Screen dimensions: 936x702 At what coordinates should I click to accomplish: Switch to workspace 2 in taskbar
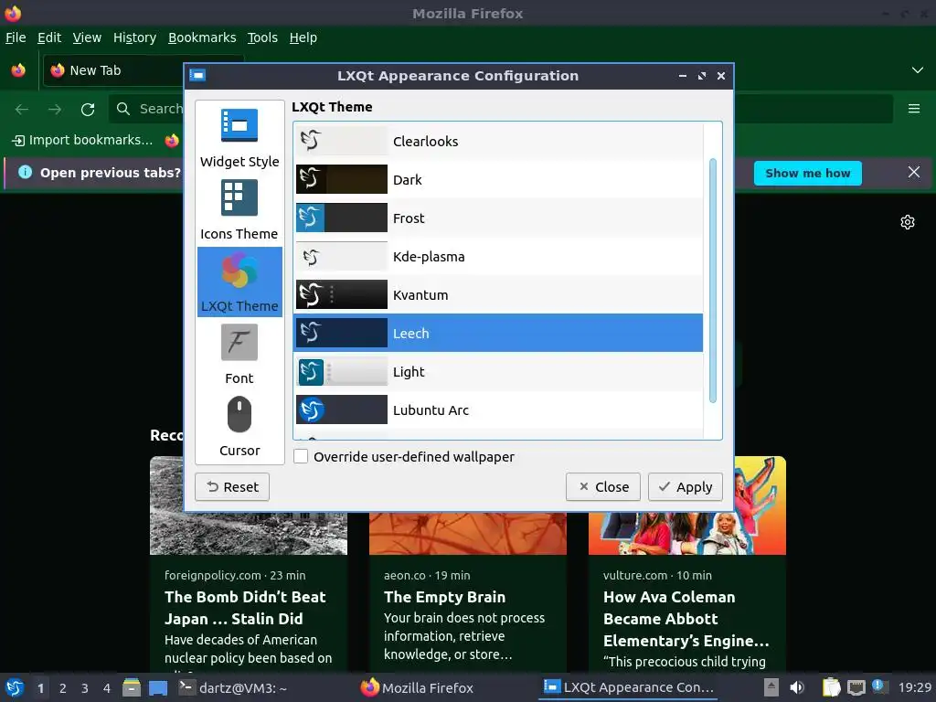pos(63,688)
